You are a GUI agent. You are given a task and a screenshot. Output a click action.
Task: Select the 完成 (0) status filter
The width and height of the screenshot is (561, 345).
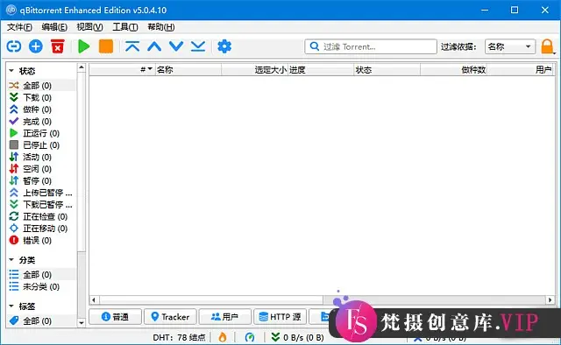click(x=41, y=121)
